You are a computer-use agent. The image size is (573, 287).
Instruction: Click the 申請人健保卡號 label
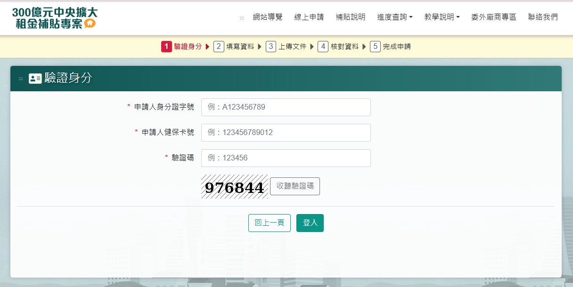[168, 133]
